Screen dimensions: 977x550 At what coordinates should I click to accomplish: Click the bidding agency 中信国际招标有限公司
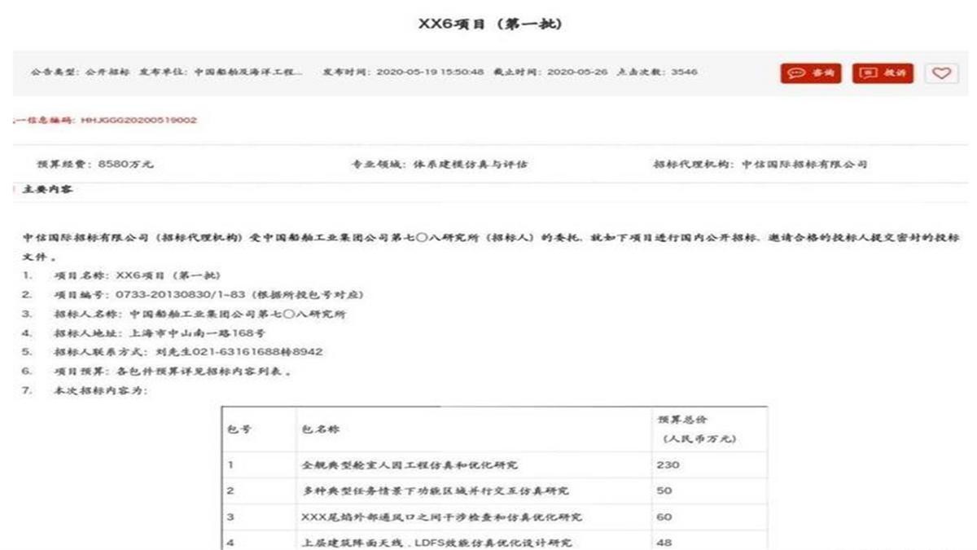click(x=804, y=165)
